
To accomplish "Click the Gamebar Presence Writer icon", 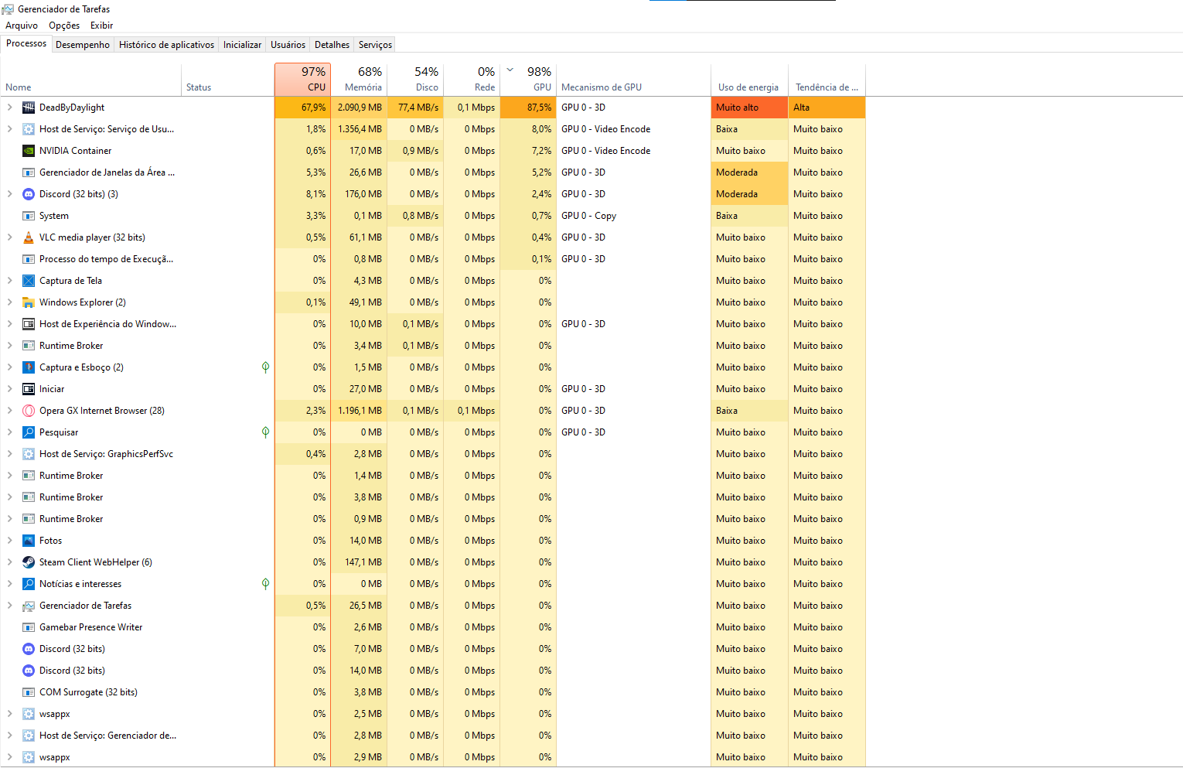I will point(29,627).
